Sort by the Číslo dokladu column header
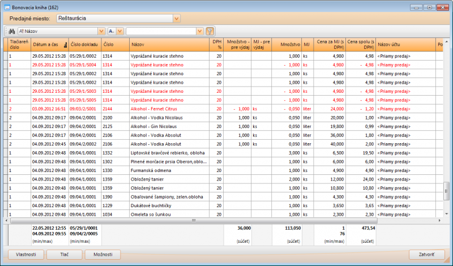The image size is (453, 266). coord(84,44)
